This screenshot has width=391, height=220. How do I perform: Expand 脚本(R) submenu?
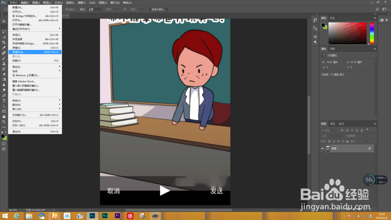(x=35, y=105)
